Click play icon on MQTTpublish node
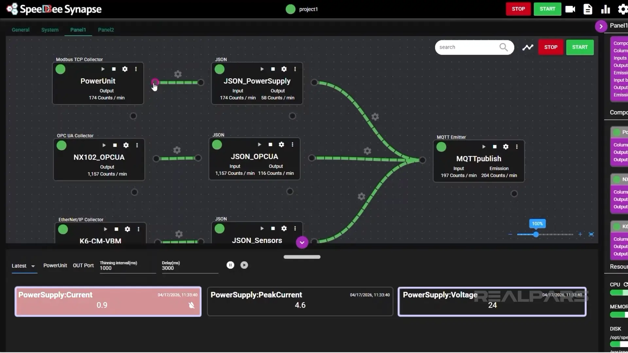 [484, 147]
